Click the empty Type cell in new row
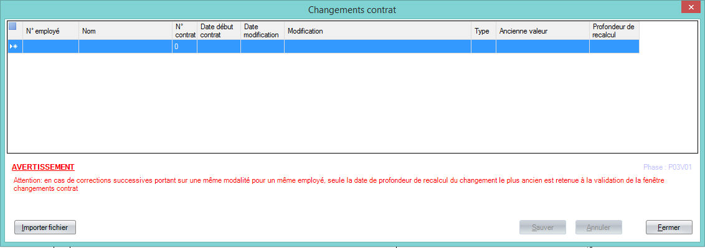 tap(484, 47)
